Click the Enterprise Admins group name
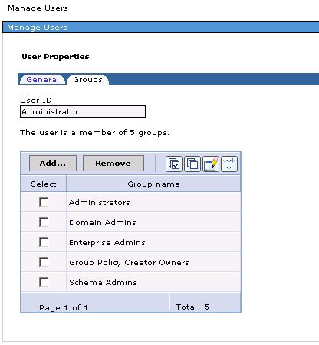Screen dimensions: 319x345 click(107, 243)
